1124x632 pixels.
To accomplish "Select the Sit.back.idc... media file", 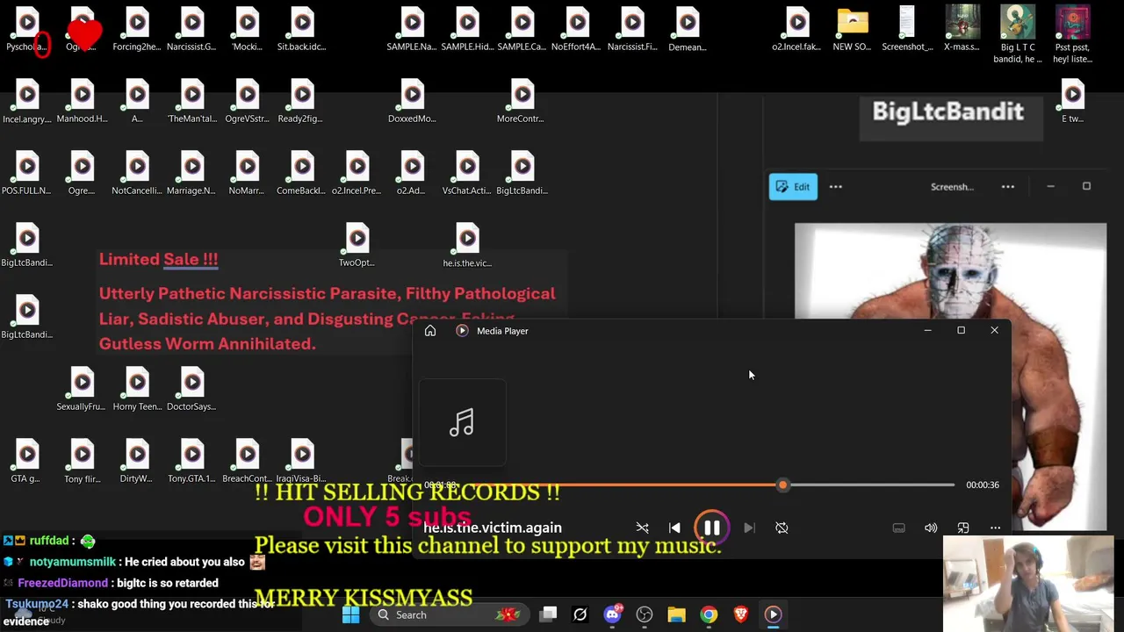I will tap(302, 30).
